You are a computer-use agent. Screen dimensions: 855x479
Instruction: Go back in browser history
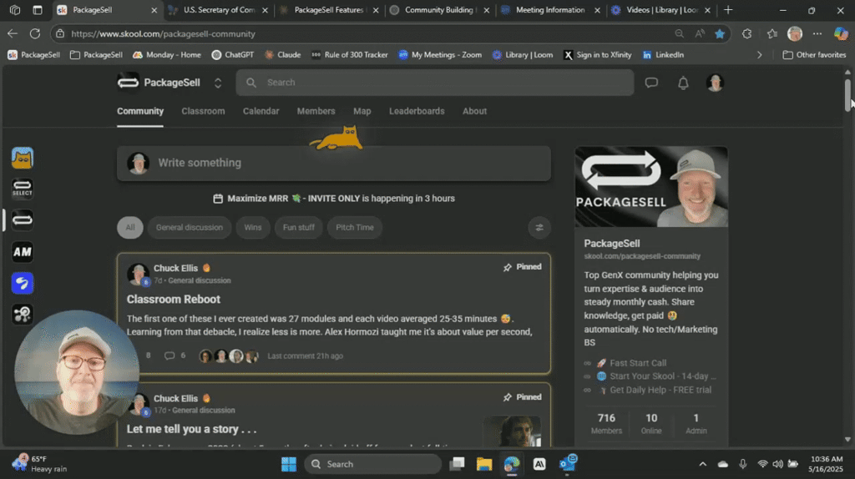point(12,33)
